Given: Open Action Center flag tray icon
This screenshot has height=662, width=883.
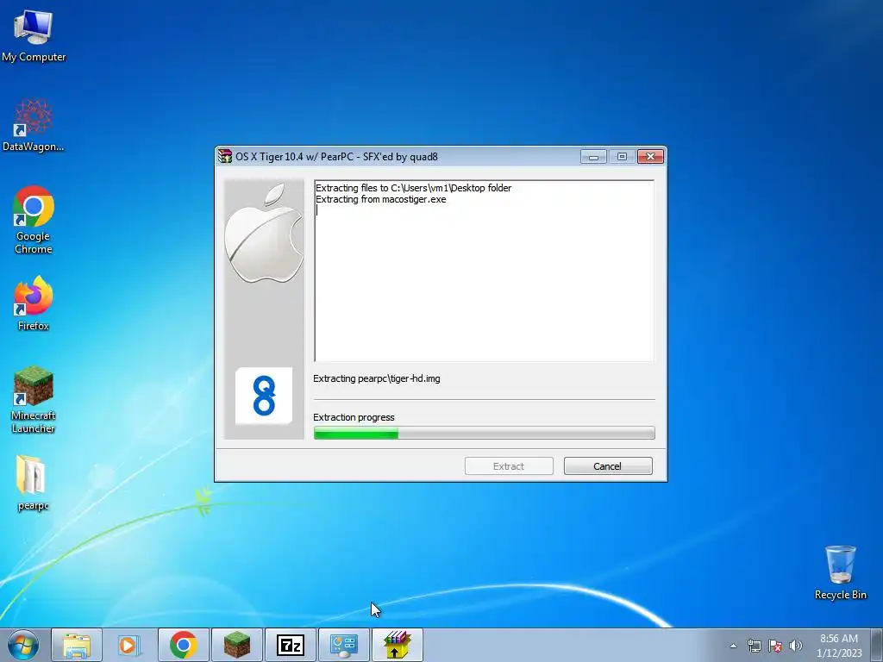Looking at the screenshot, I should 775,646.
